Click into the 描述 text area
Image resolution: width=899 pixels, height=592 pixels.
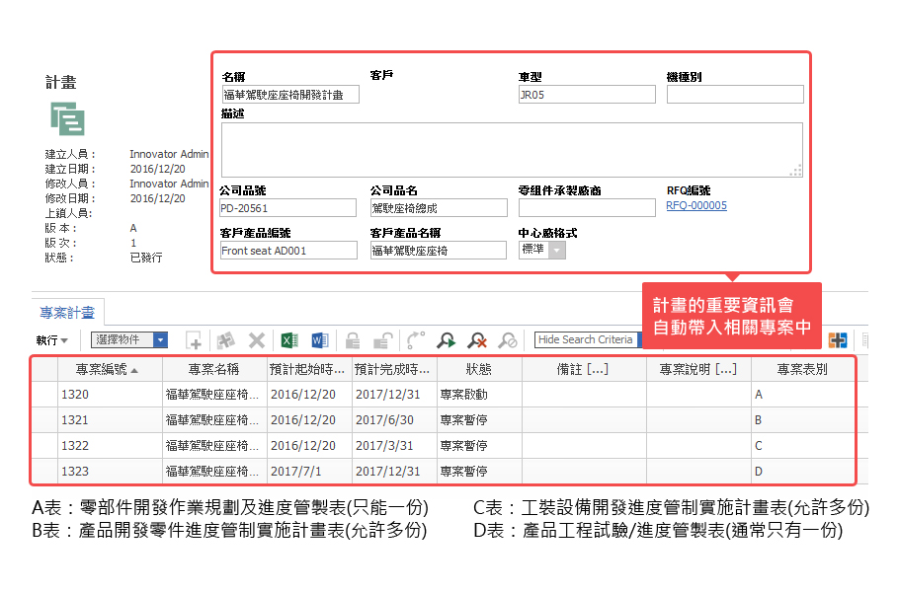pos(511,149)
